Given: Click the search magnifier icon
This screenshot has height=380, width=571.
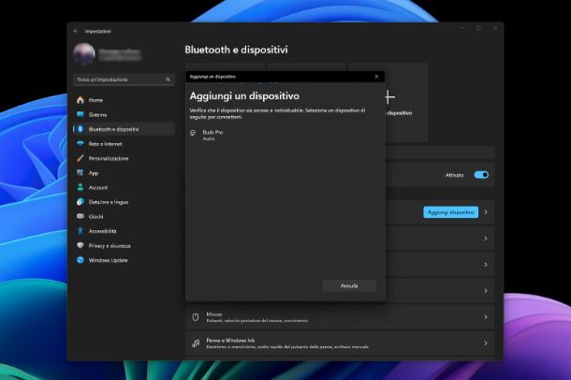Looking at the screenshot, I should [x=168, y=80].
